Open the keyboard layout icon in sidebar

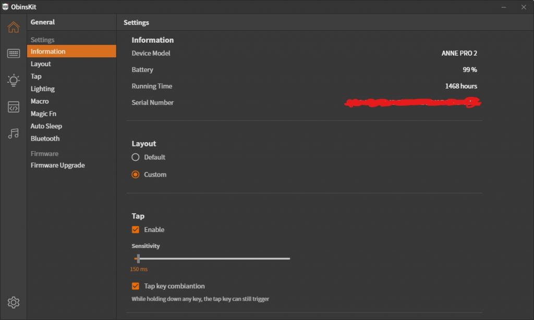[x=14, y=54]
